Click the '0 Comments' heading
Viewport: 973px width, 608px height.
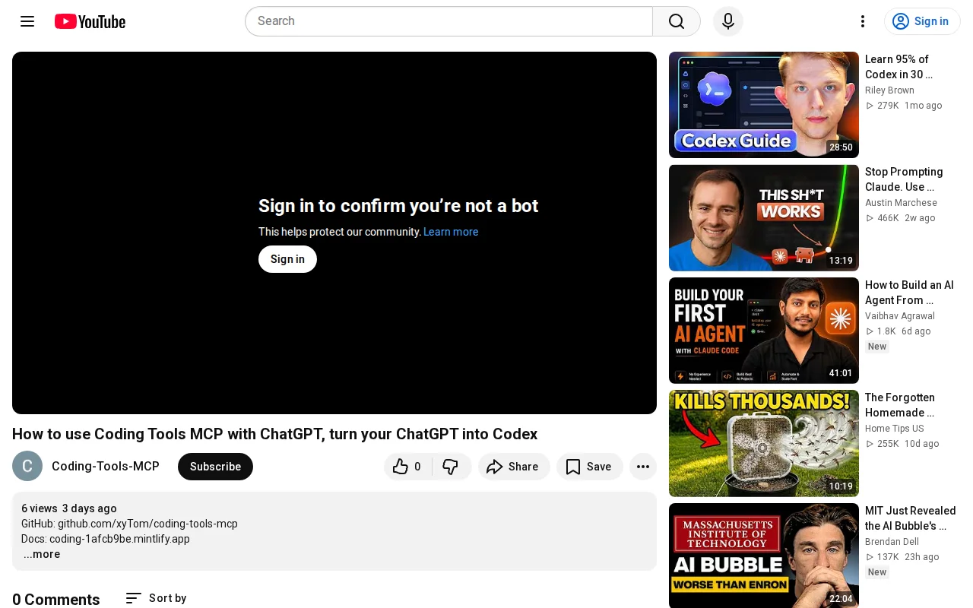click(x=56, y=600)
